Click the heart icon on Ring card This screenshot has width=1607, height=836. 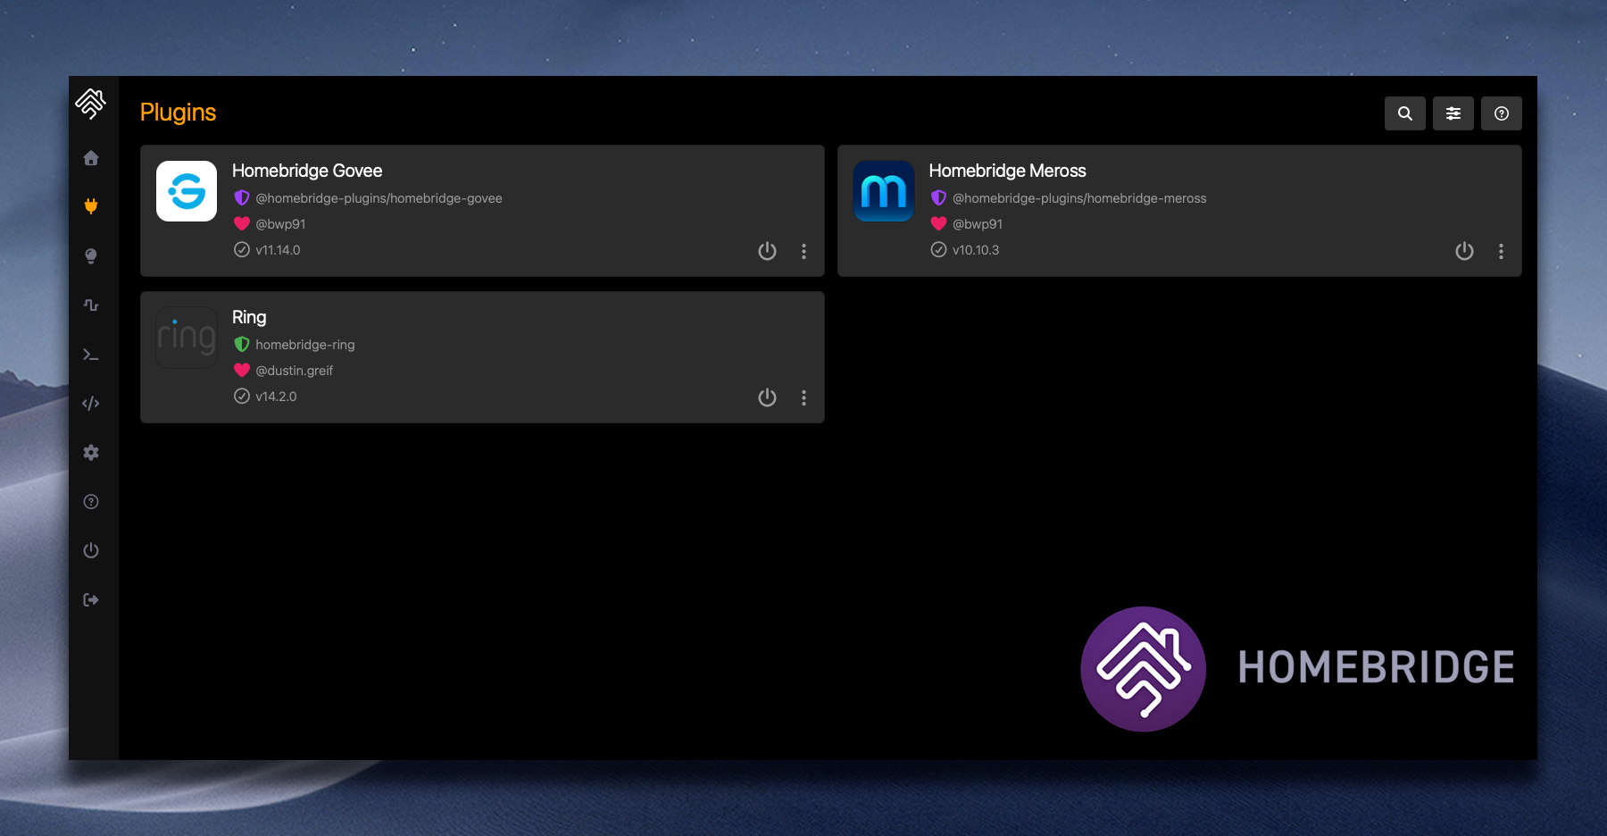point(242,370)
